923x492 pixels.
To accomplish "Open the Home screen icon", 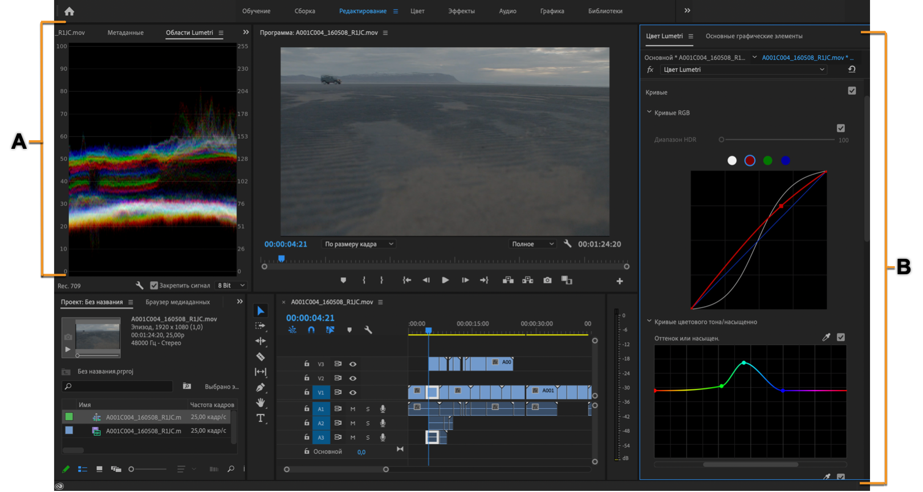I will click(x=69, y=11).
